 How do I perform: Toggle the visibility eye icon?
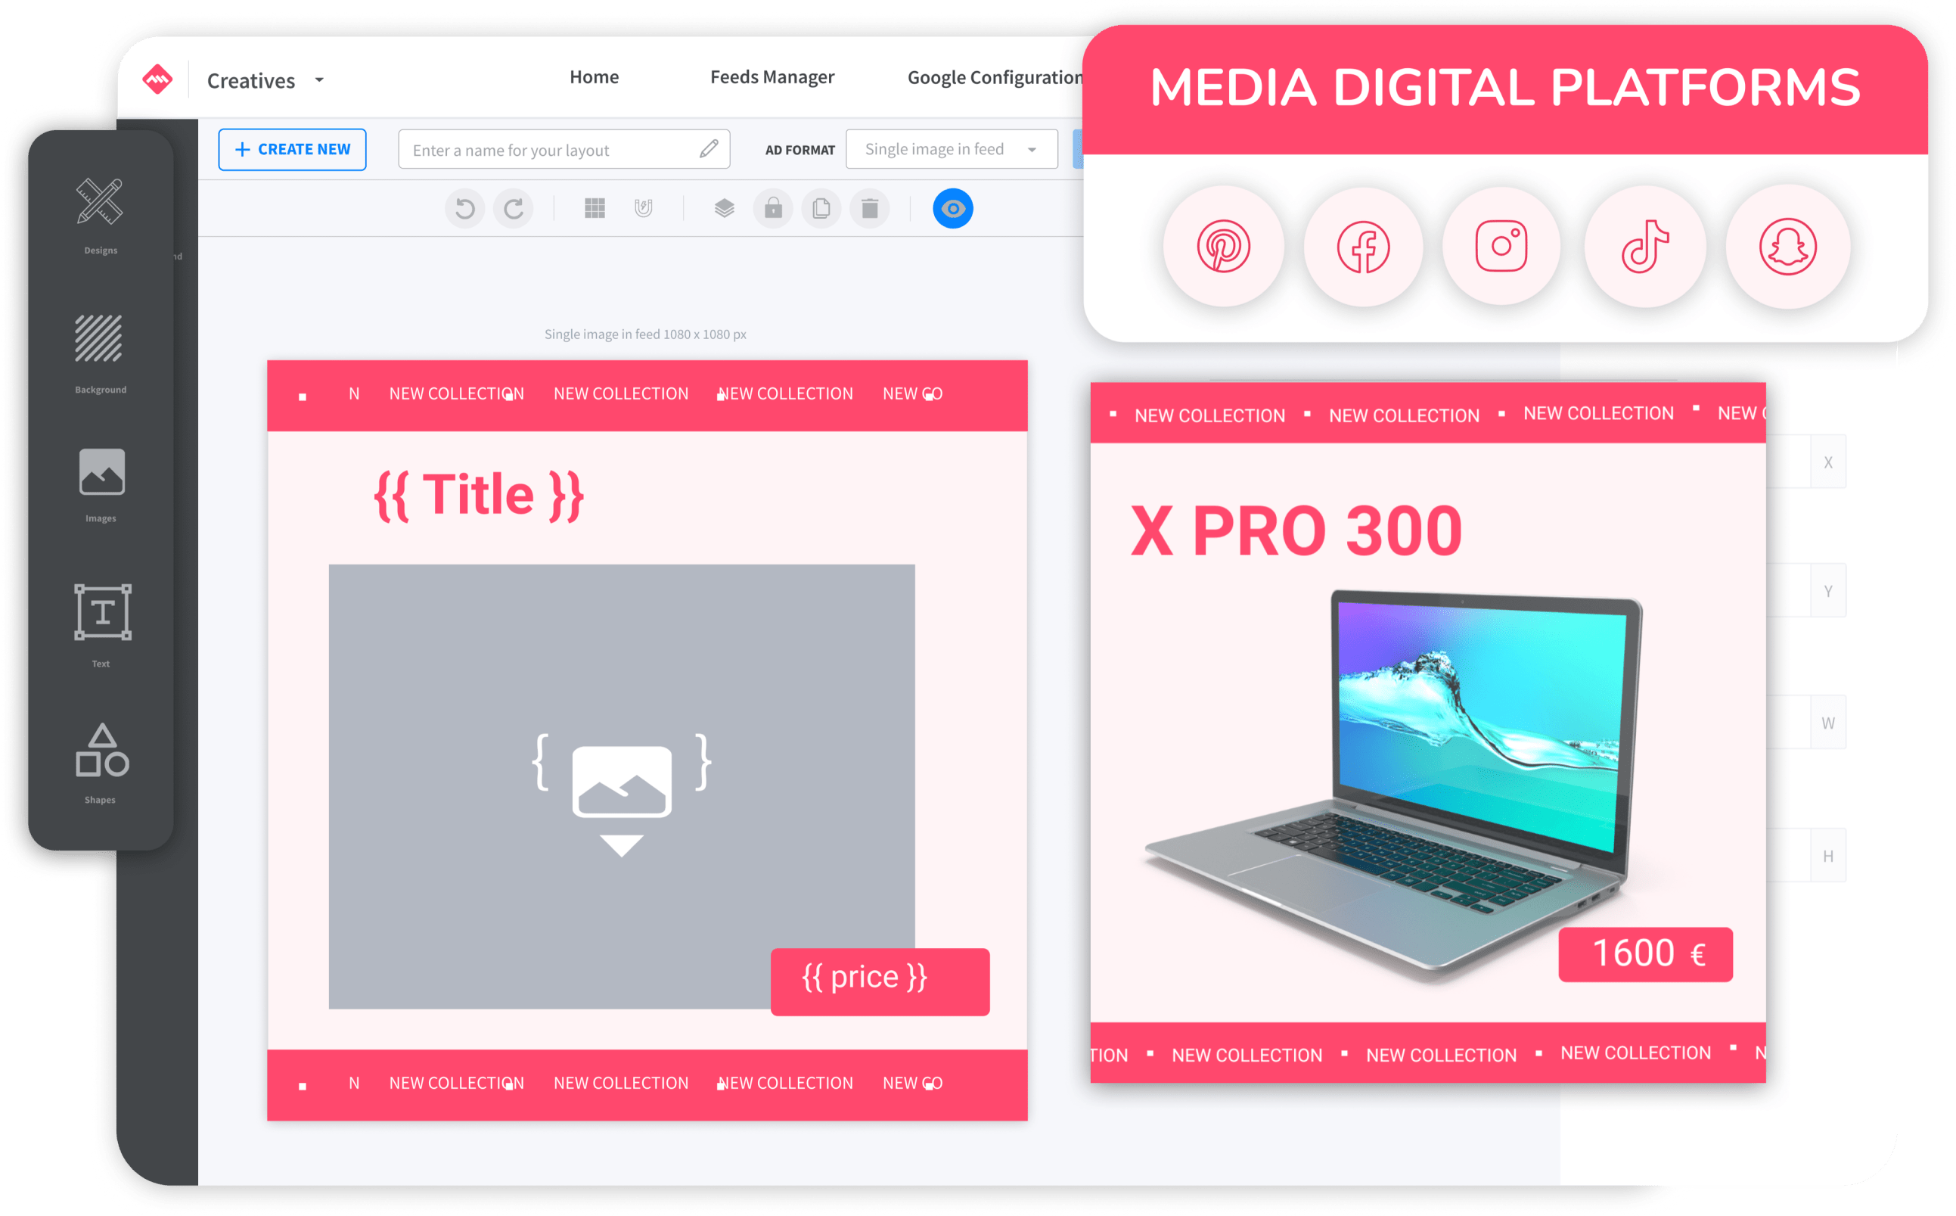(954, 207)
